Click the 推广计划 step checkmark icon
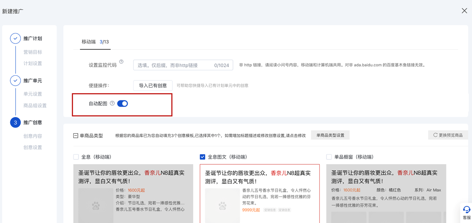The image size is (472, 223). (x=15, y=38)
